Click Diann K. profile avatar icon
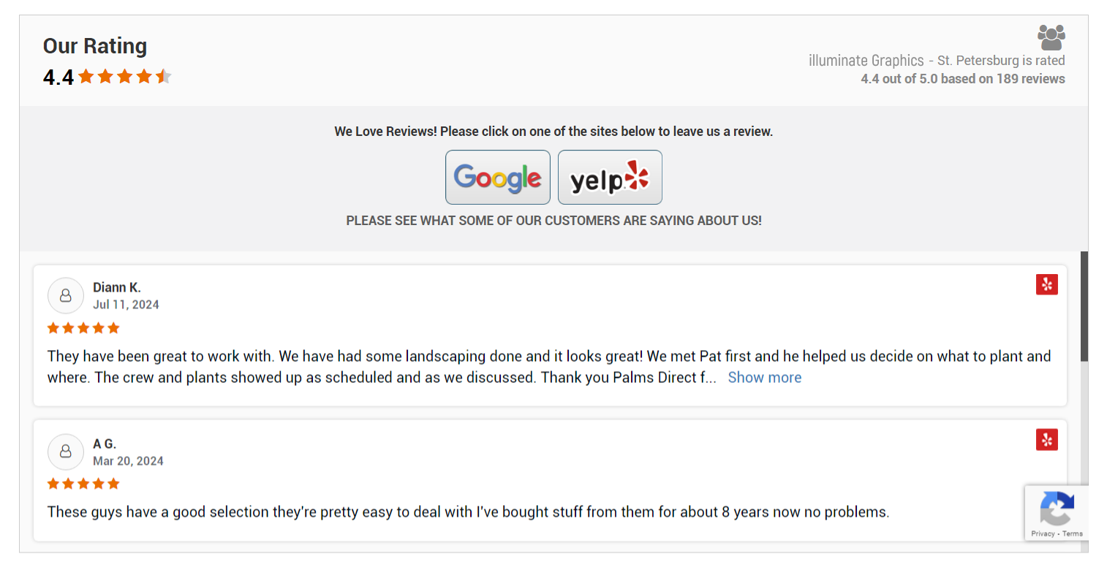Screen dimensions: 1107x581 tap(66, 295)
